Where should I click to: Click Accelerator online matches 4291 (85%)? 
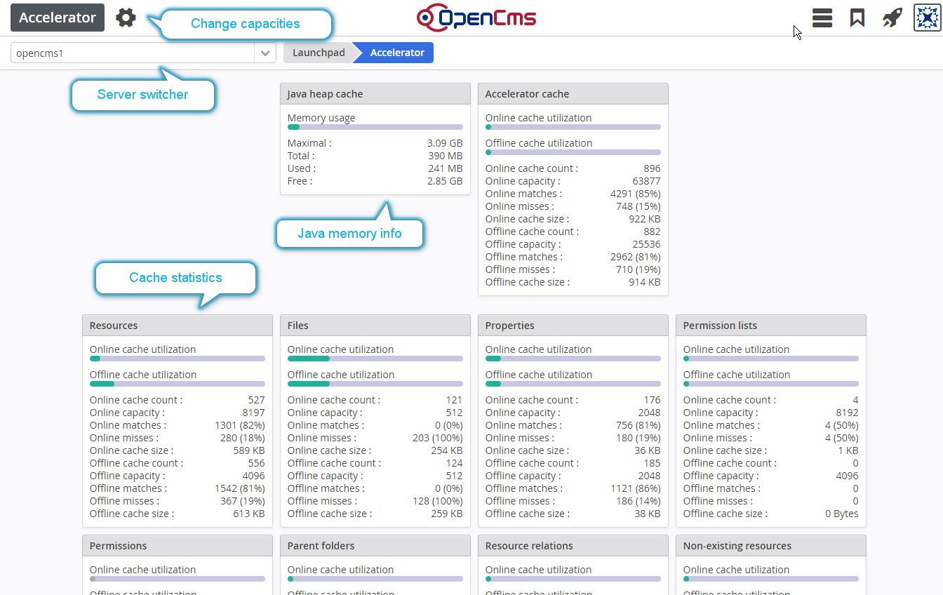pyautogui.click(x=635, y=194)
